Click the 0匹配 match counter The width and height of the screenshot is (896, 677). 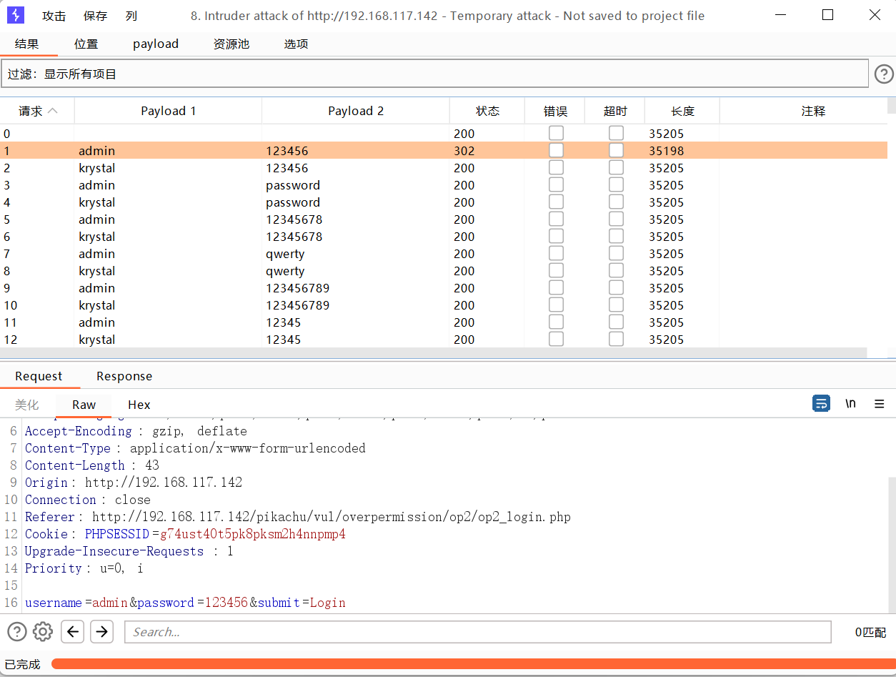click(x=870, y=632)
